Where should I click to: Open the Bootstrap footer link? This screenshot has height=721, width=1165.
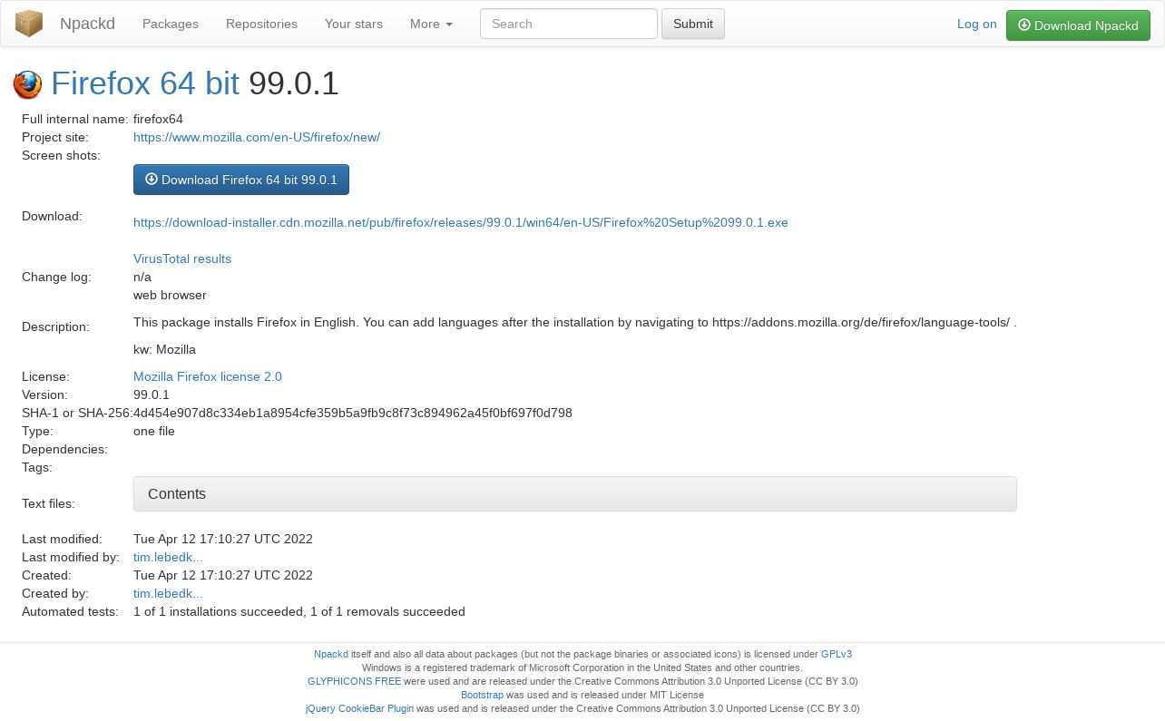[x=482, y=695]
